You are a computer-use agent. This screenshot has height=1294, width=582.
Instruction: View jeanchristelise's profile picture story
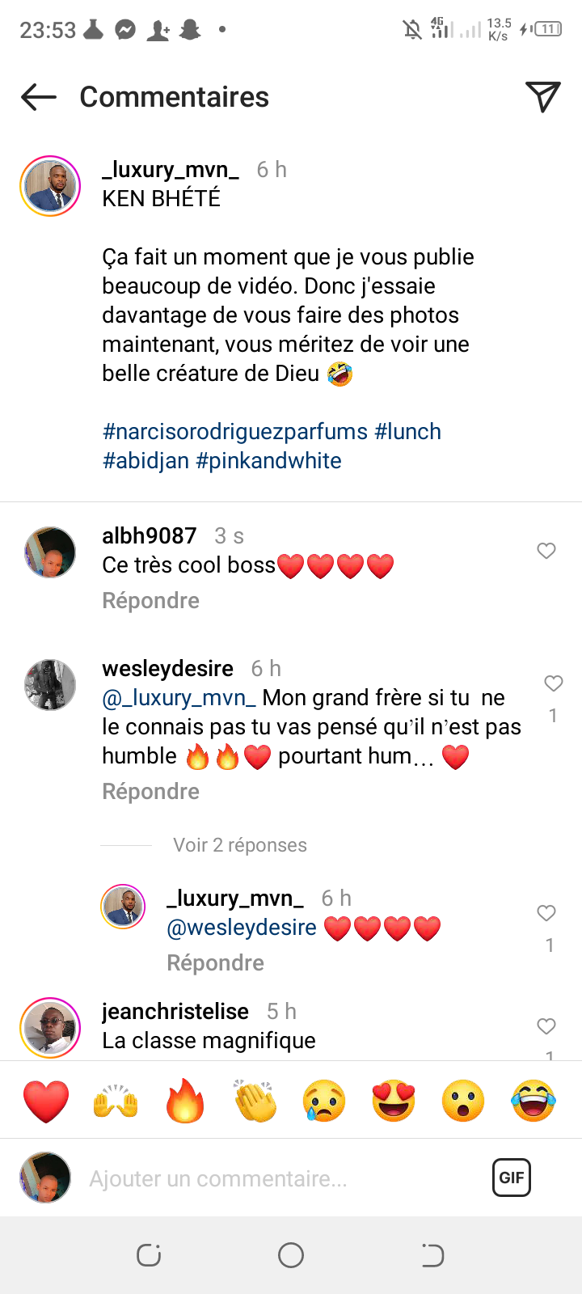tap(50, 1028)
